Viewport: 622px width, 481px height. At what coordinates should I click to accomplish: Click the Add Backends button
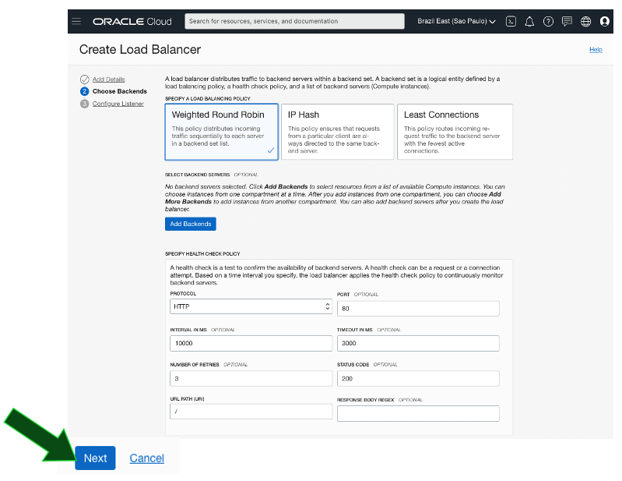click(x=191, y=224)
